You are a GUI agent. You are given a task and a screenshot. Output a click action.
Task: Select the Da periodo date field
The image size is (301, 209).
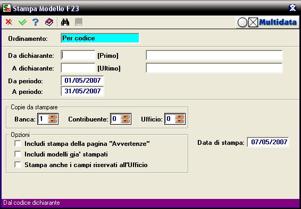(x=82, y=81)
